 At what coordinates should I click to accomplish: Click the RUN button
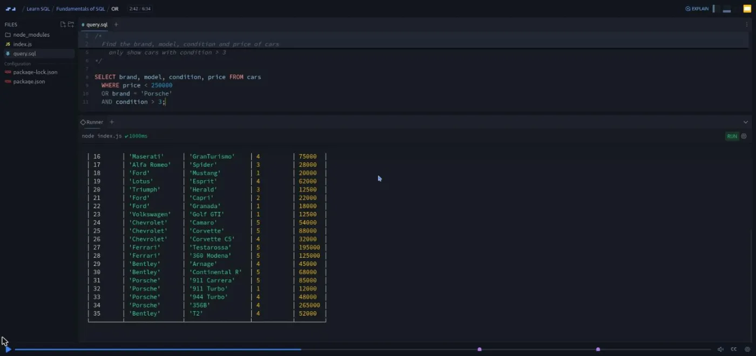732,136
